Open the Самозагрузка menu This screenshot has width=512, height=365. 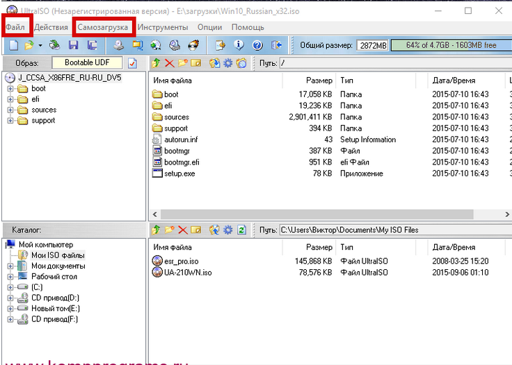click(x=102, y=27)
